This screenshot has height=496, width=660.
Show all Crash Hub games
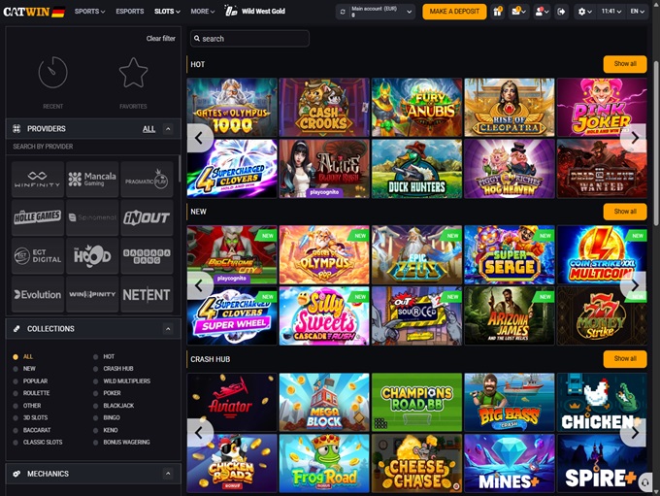pyautogui.click(x=625, y=359)
